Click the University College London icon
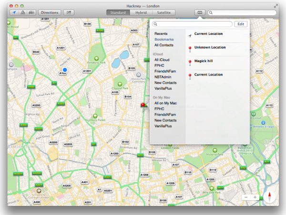This screenshot has width=286, height=215. [x=39, y=191]
